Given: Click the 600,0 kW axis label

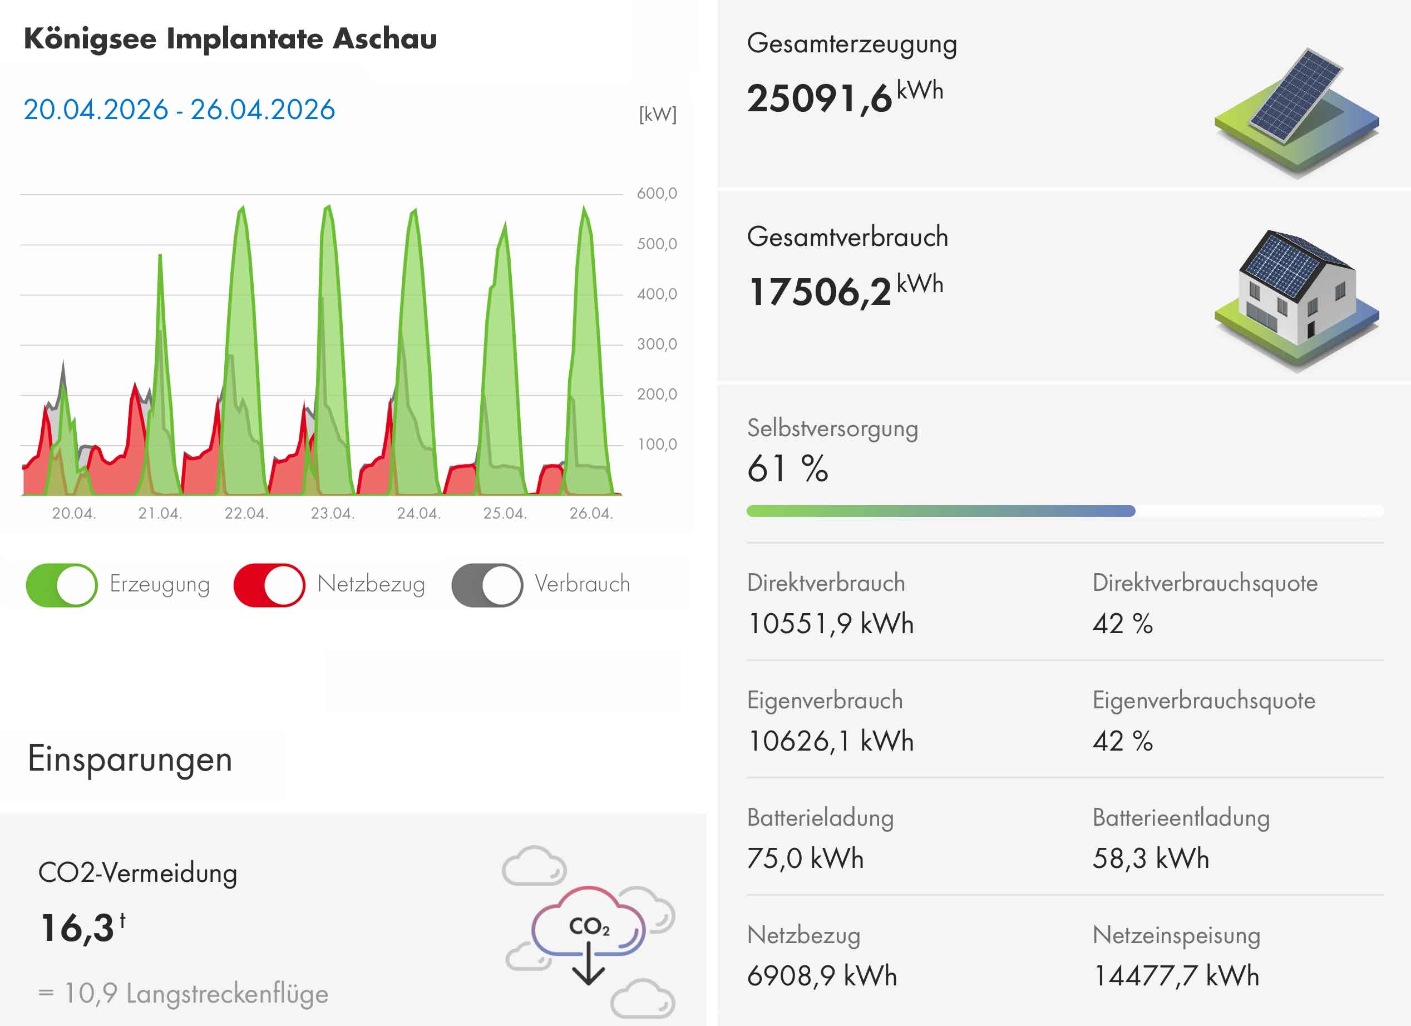Looking at the screenshot, I should (x=657, y=194).
